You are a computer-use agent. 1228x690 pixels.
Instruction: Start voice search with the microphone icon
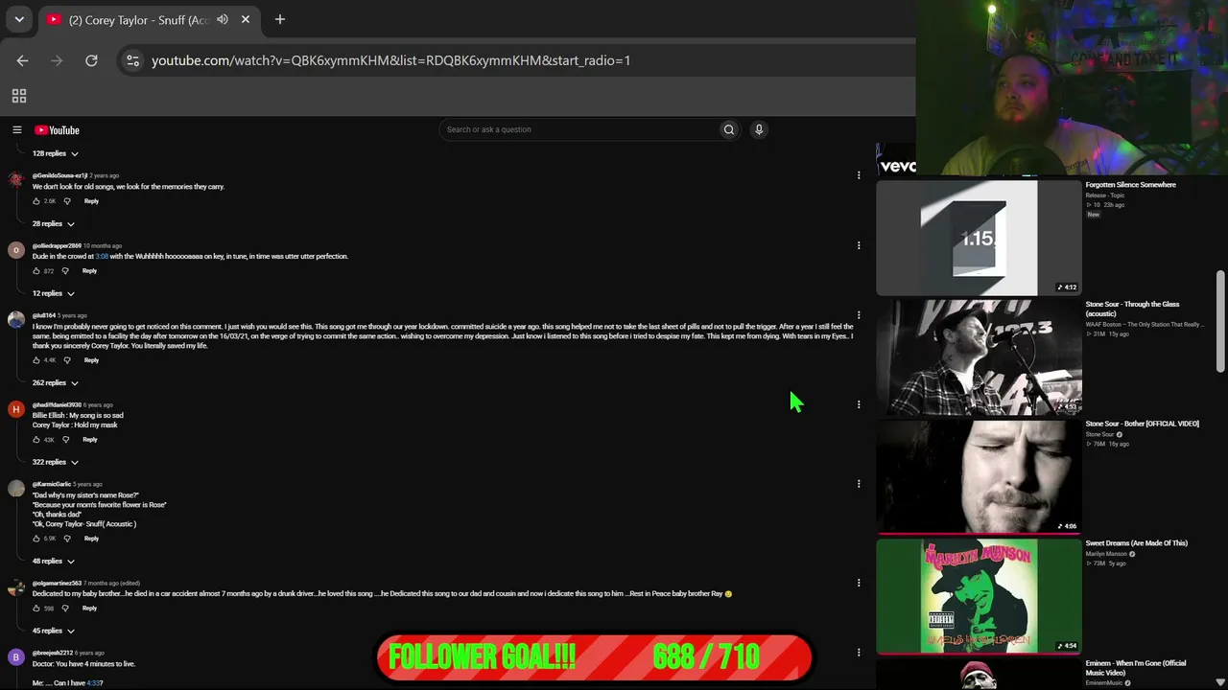click(759, 129)
